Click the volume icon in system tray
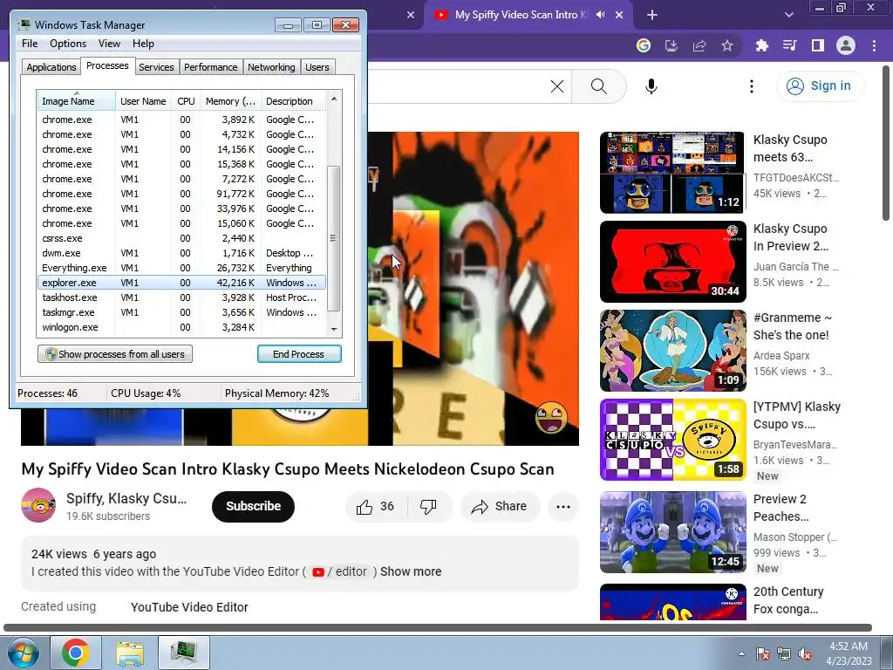The height and width of the screenshot is (670, 893). (805, 653)
